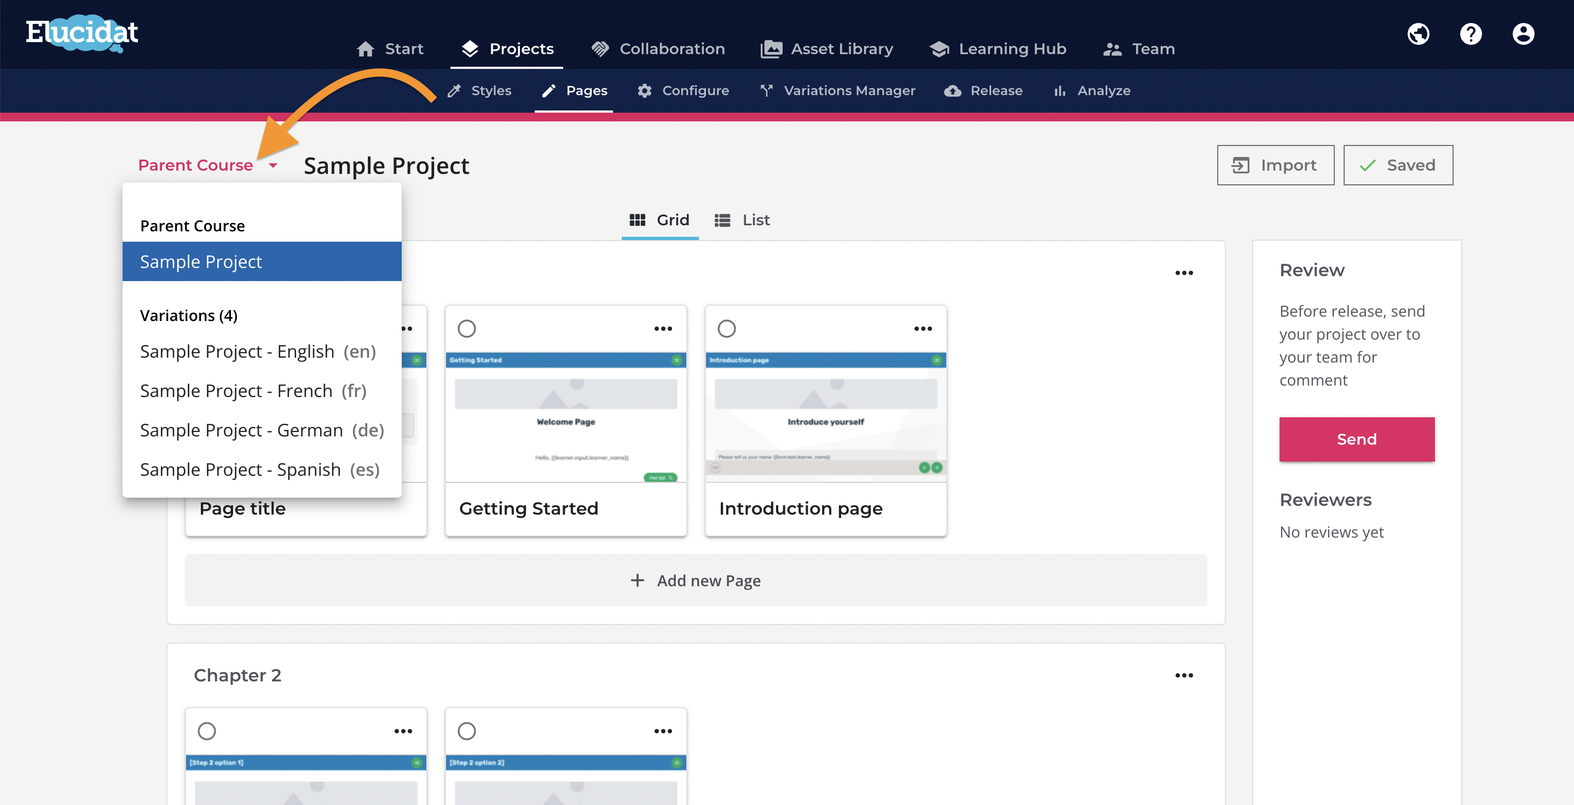Click the Configure gear icon

coord(643,90)
